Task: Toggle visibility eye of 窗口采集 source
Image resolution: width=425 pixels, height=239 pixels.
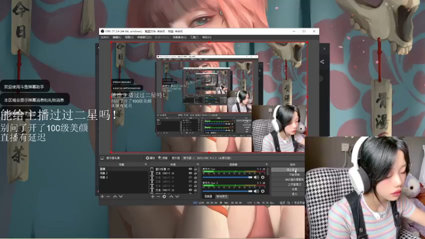Action: pos(190,169)
